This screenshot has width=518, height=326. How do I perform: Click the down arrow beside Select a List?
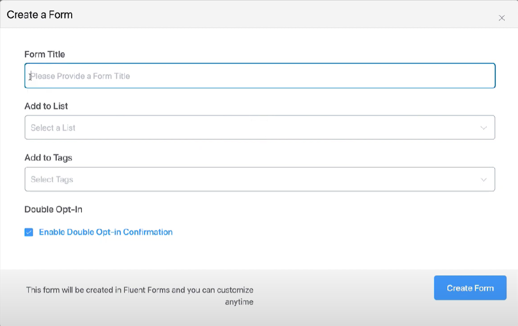pos(483,127)
